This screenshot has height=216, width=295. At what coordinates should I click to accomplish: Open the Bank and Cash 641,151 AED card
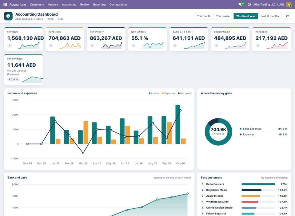pos(189,39)
